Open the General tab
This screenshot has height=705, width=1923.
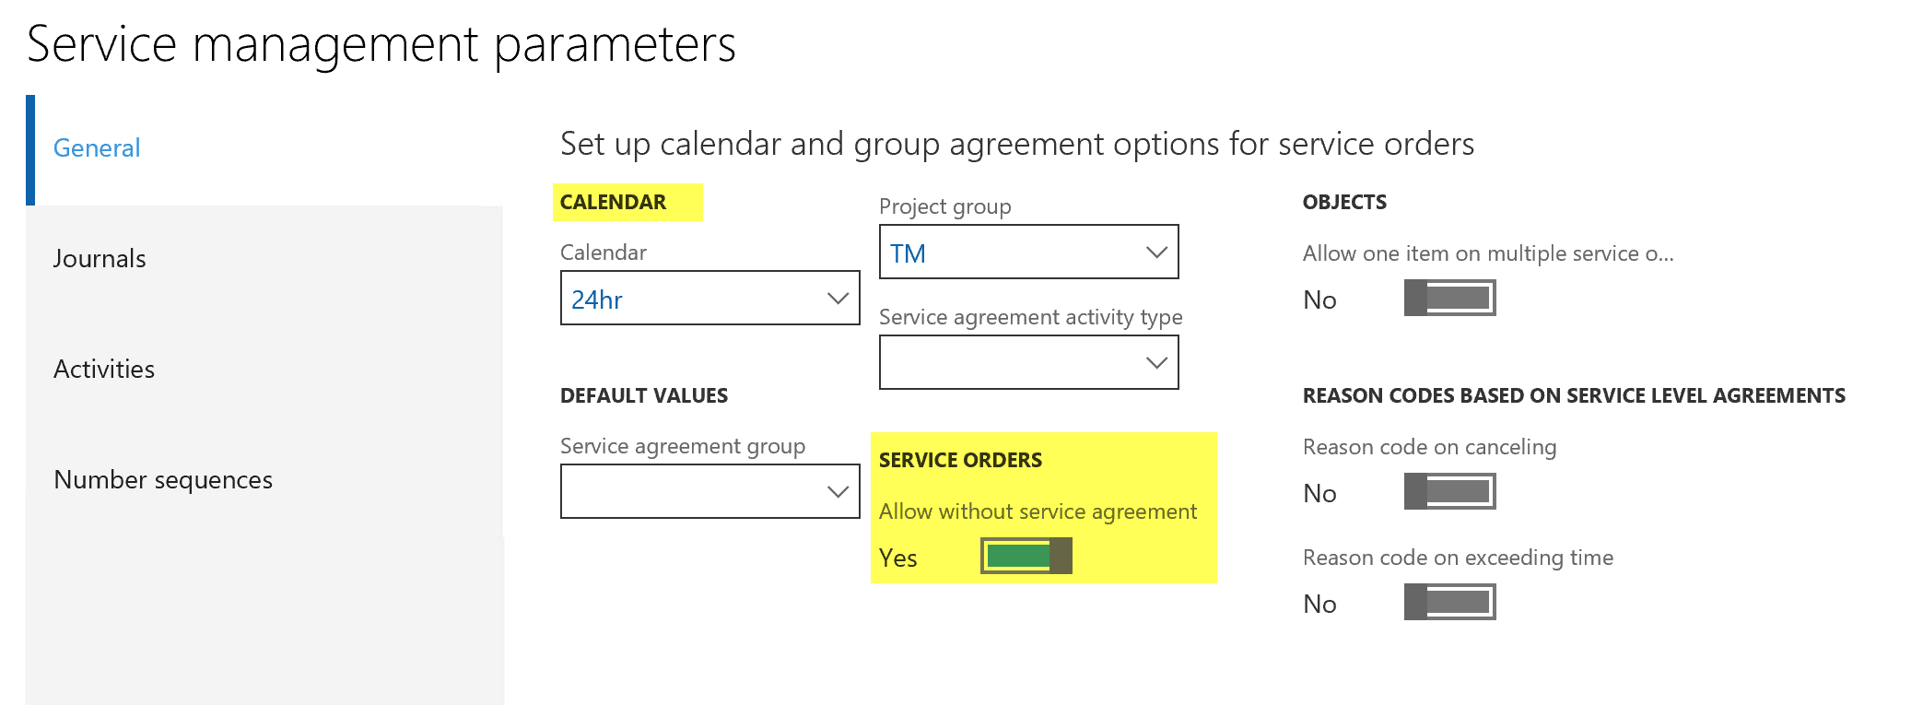(97, 148)
